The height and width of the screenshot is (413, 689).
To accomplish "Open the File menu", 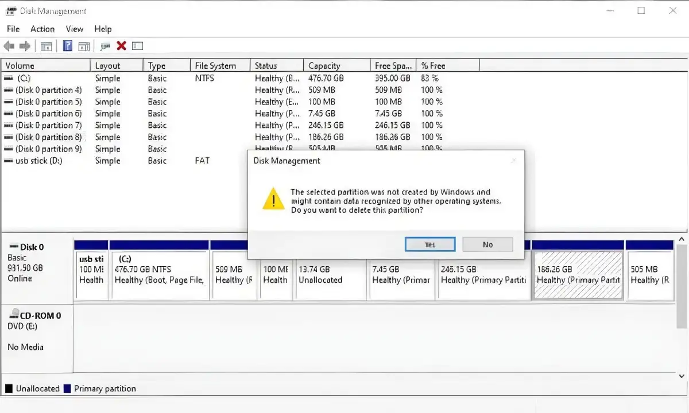I will click(x=13, y=29).
